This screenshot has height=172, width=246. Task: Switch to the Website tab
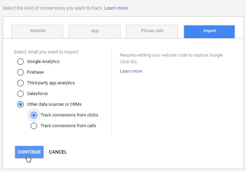pyautogui.click(x=37, y=31)
